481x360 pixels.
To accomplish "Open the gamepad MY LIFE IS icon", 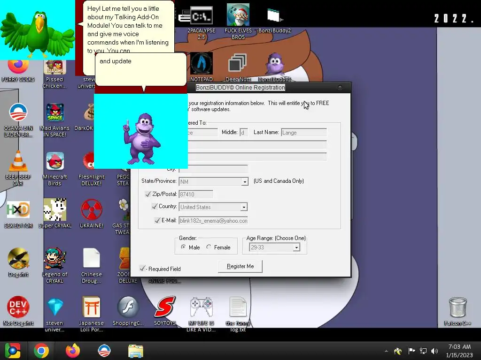I will pyautogui.click(x=201, y=307).
